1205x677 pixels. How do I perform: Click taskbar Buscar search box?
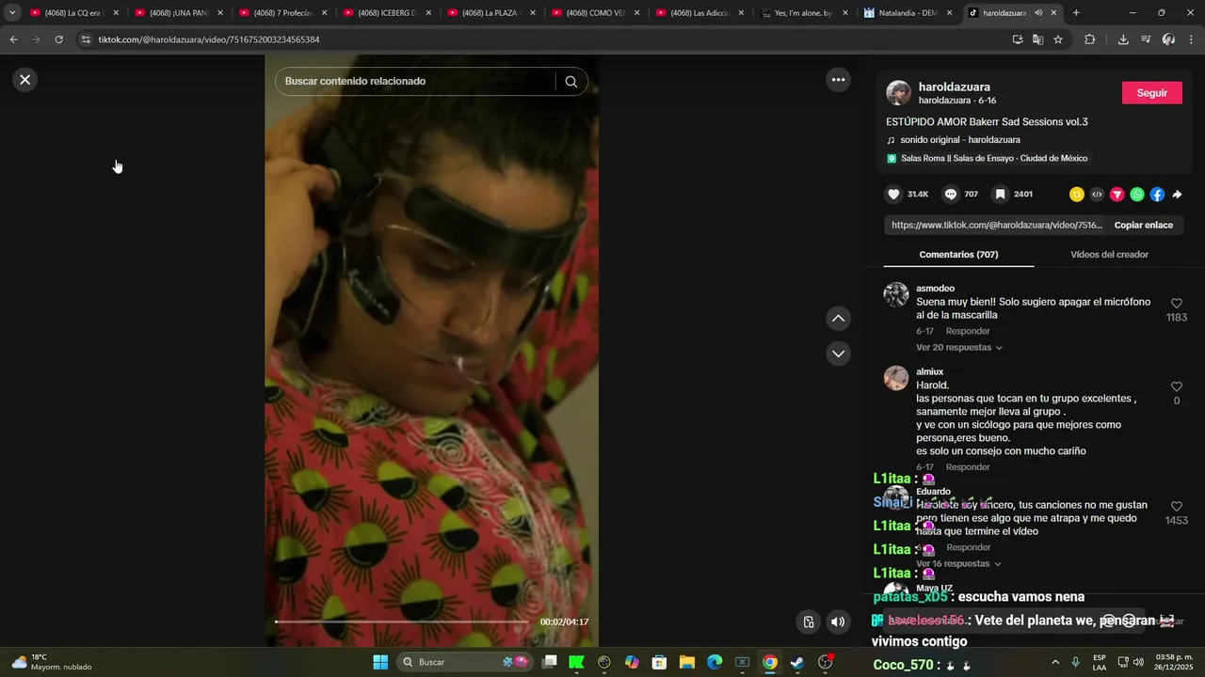click(x=465, y=662)
